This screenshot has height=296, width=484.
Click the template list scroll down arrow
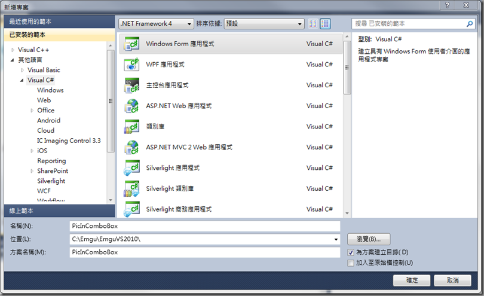(x=347, y=213)
